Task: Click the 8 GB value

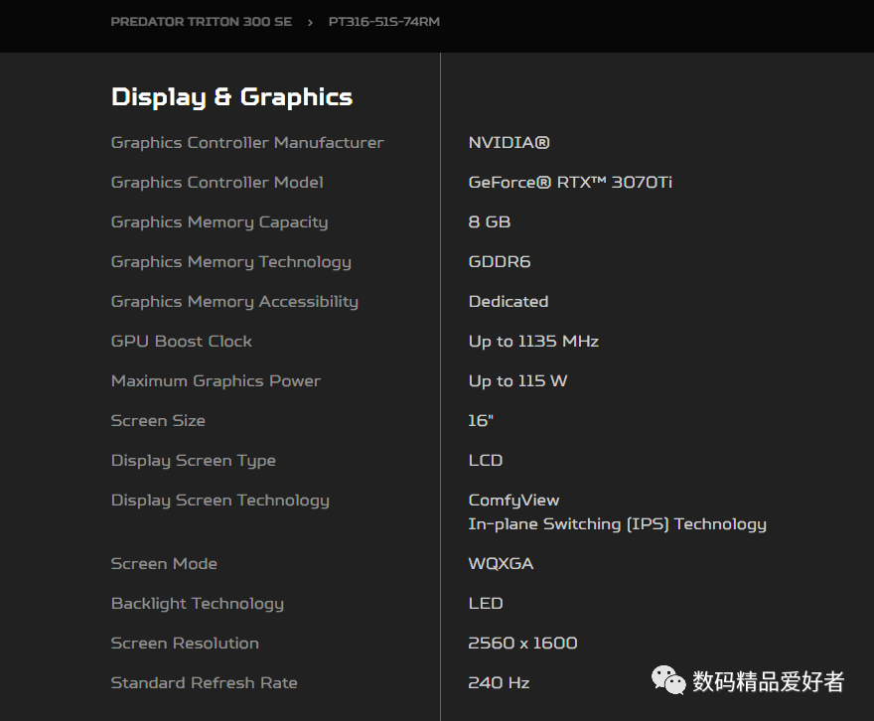Action: [490, 221]
